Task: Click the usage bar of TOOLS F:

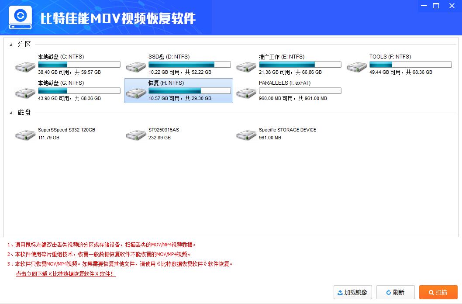Action: 410,65
